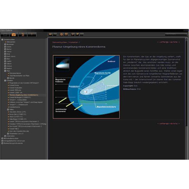Expand the Jupiter node

[5, 61]
